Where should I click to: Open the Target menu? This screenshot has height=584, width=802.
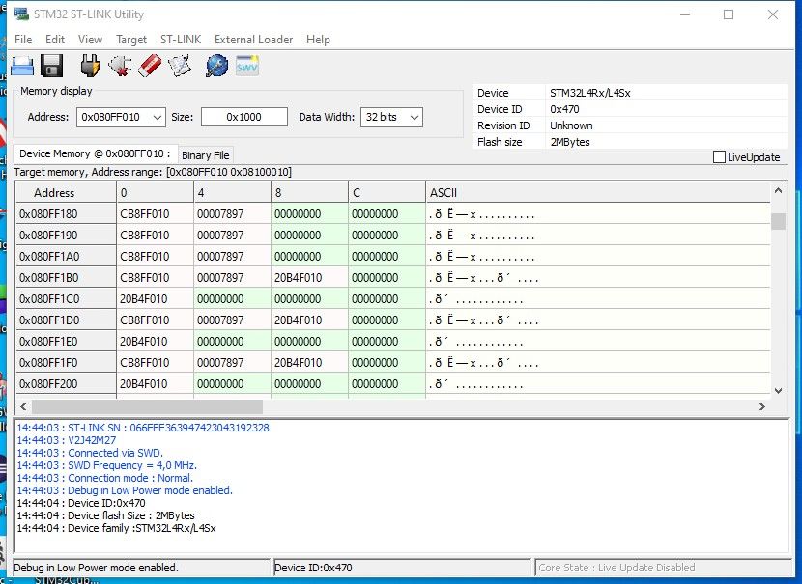click(x=131, y=40)
